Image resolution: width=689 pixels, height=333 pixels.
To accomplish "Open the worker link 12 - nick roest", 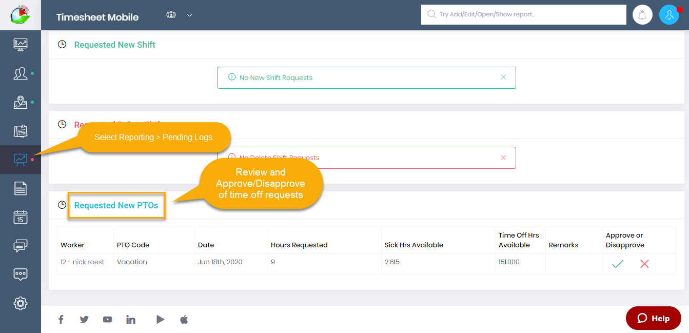I will point(82,262).
